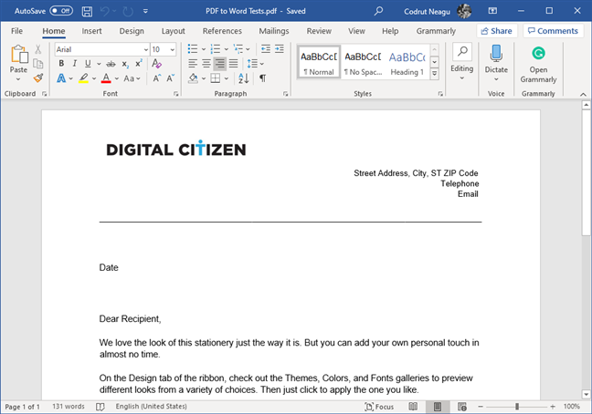Justify the text alignment
Viewport: 592px width, 414px height.
pyautogui.click(x=233, y=63)
